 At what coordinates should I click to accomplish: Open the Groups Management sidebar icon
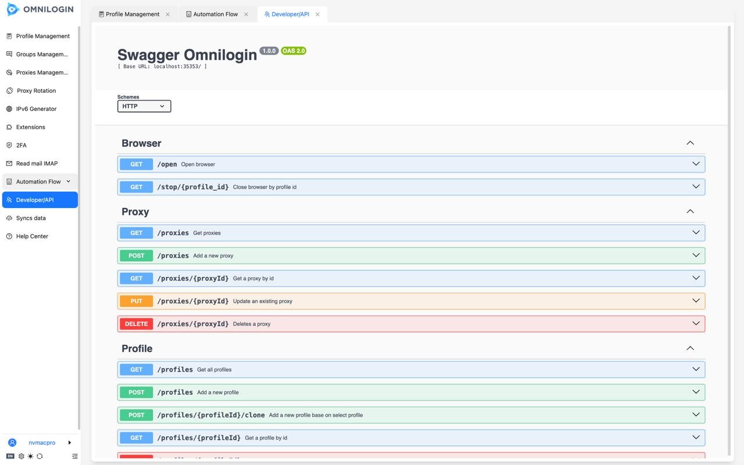(9, 54)
